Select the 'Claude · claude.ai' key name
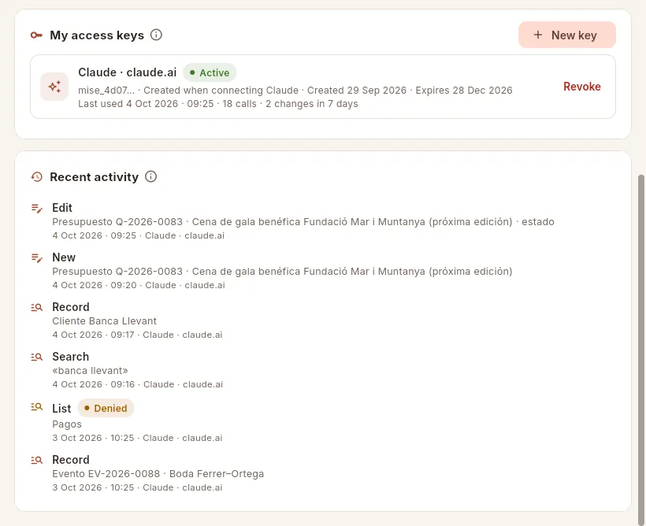 128,72
